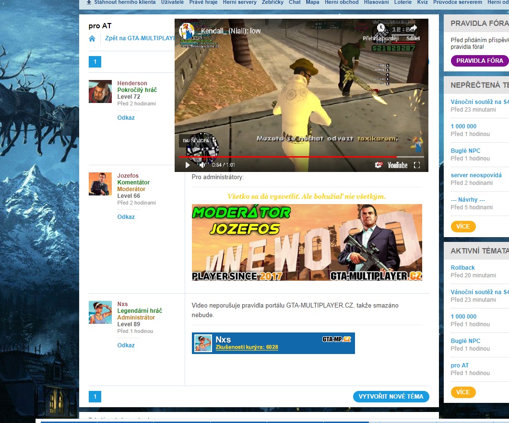Open Mapa menu item
The width and height of the screenshot is (509, 423).
pyautogui.click(x=313, y=2)
